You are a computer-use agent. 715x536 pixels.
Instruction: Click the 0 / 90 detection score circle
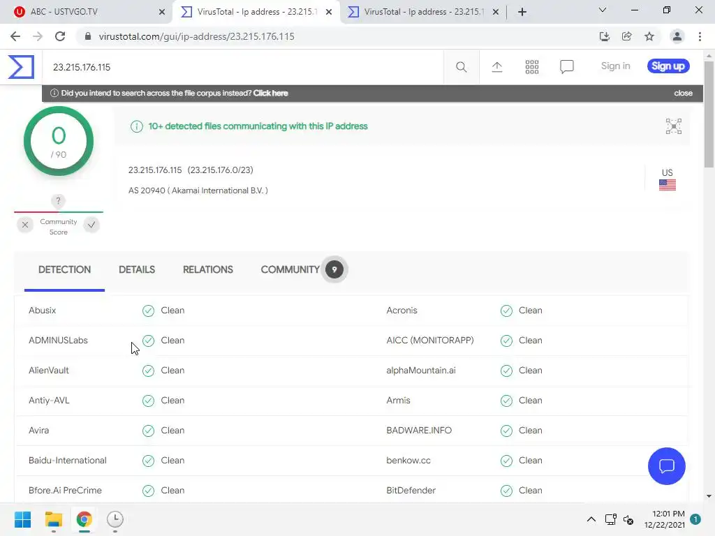coord(59,141)
